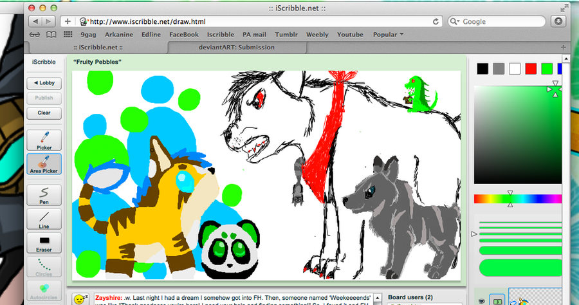Open the Edline bookmark
This screenshot has width=579, height=305.
point(151,35)
